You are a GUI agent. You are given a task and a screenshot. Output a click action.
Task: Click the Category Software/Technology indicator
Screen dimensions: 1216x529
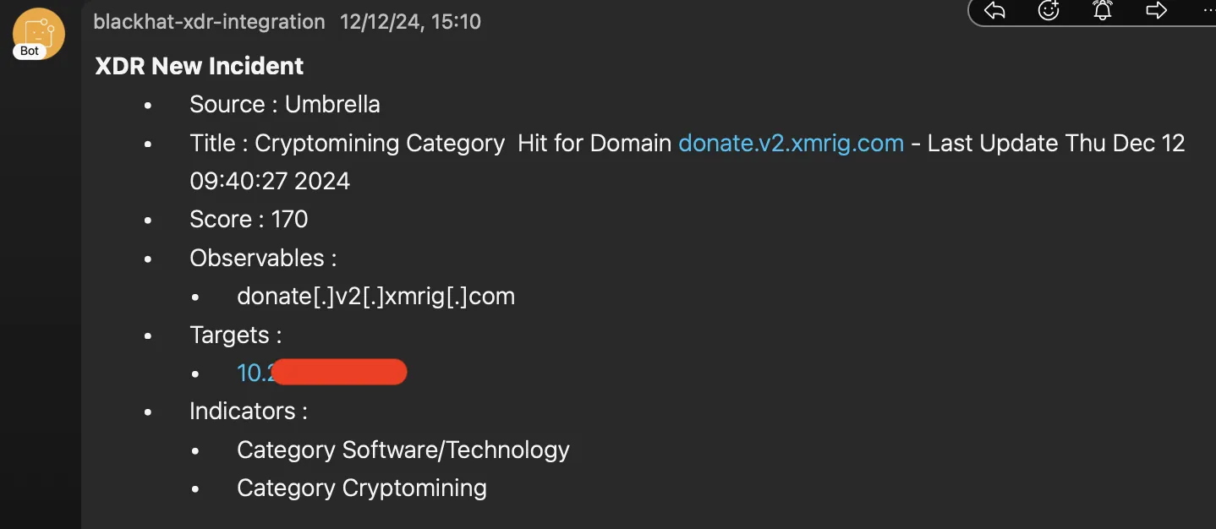(403, 450)
